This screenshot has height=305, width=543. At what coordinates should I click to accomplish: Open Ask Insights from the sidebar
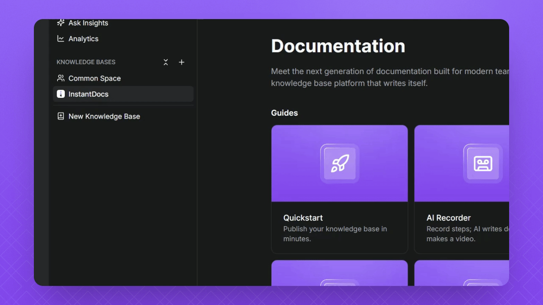click(123, 23)
